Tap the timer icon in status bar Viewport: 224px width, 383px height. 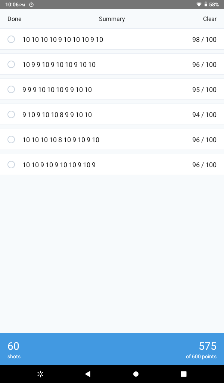pos(31,4)
